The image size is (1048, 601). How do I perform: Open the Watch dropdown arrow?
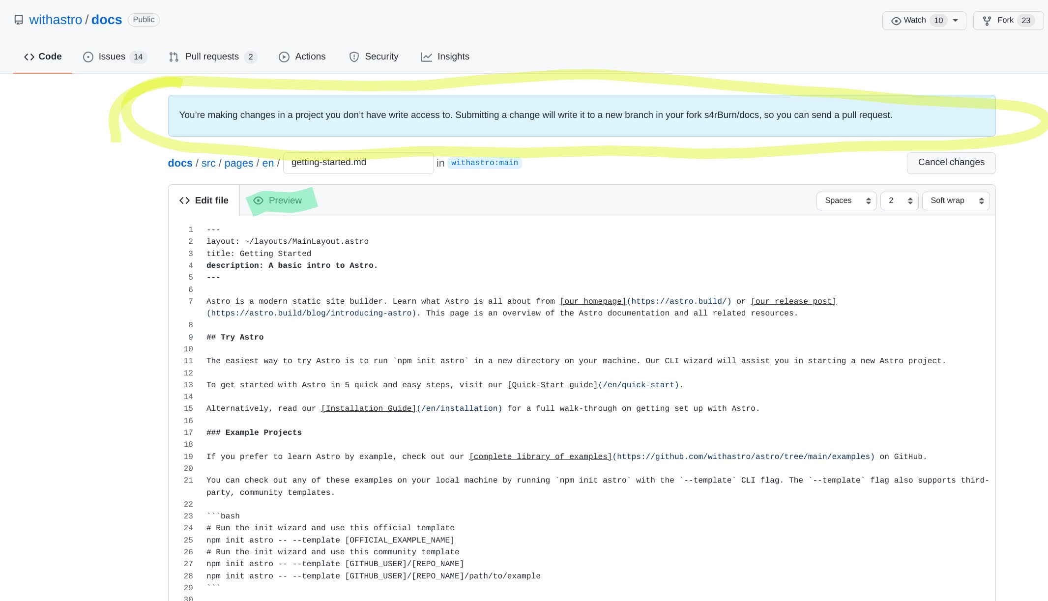tap(955, 21)
